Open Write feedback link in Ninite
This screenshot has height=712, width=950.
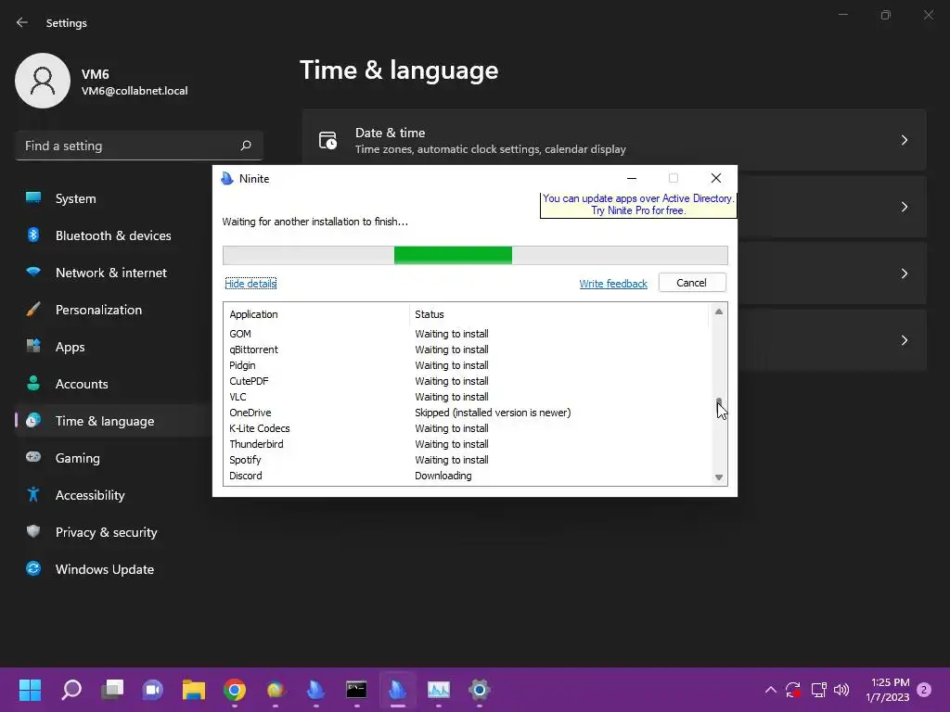click(x=613, y=284)
